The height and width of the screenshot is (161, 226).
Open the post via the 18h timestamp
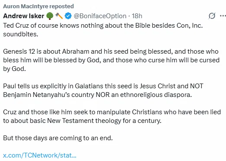(x=137, y=16)
